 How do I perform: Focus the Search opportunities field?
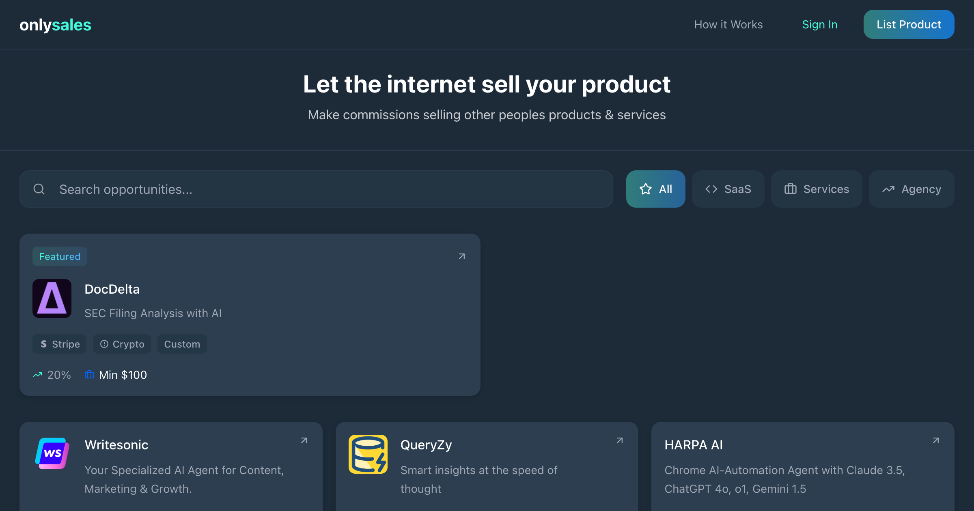click(316, 189)
